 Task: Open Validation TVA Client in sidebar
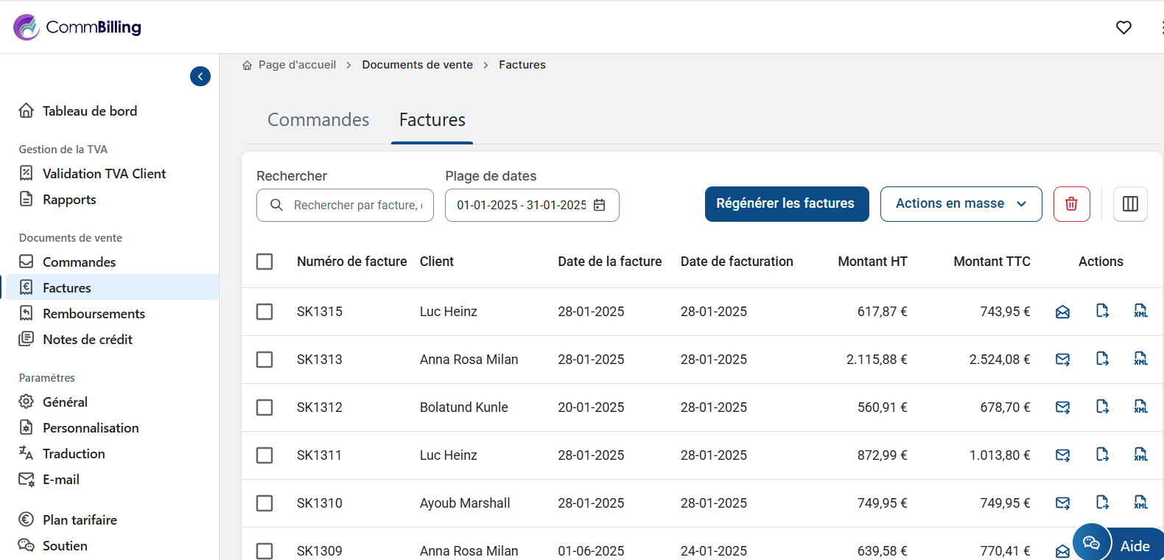coord(104,174)
